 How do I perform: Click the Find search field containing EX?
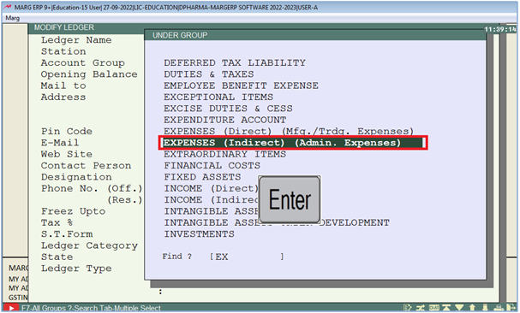coord(247,257)
